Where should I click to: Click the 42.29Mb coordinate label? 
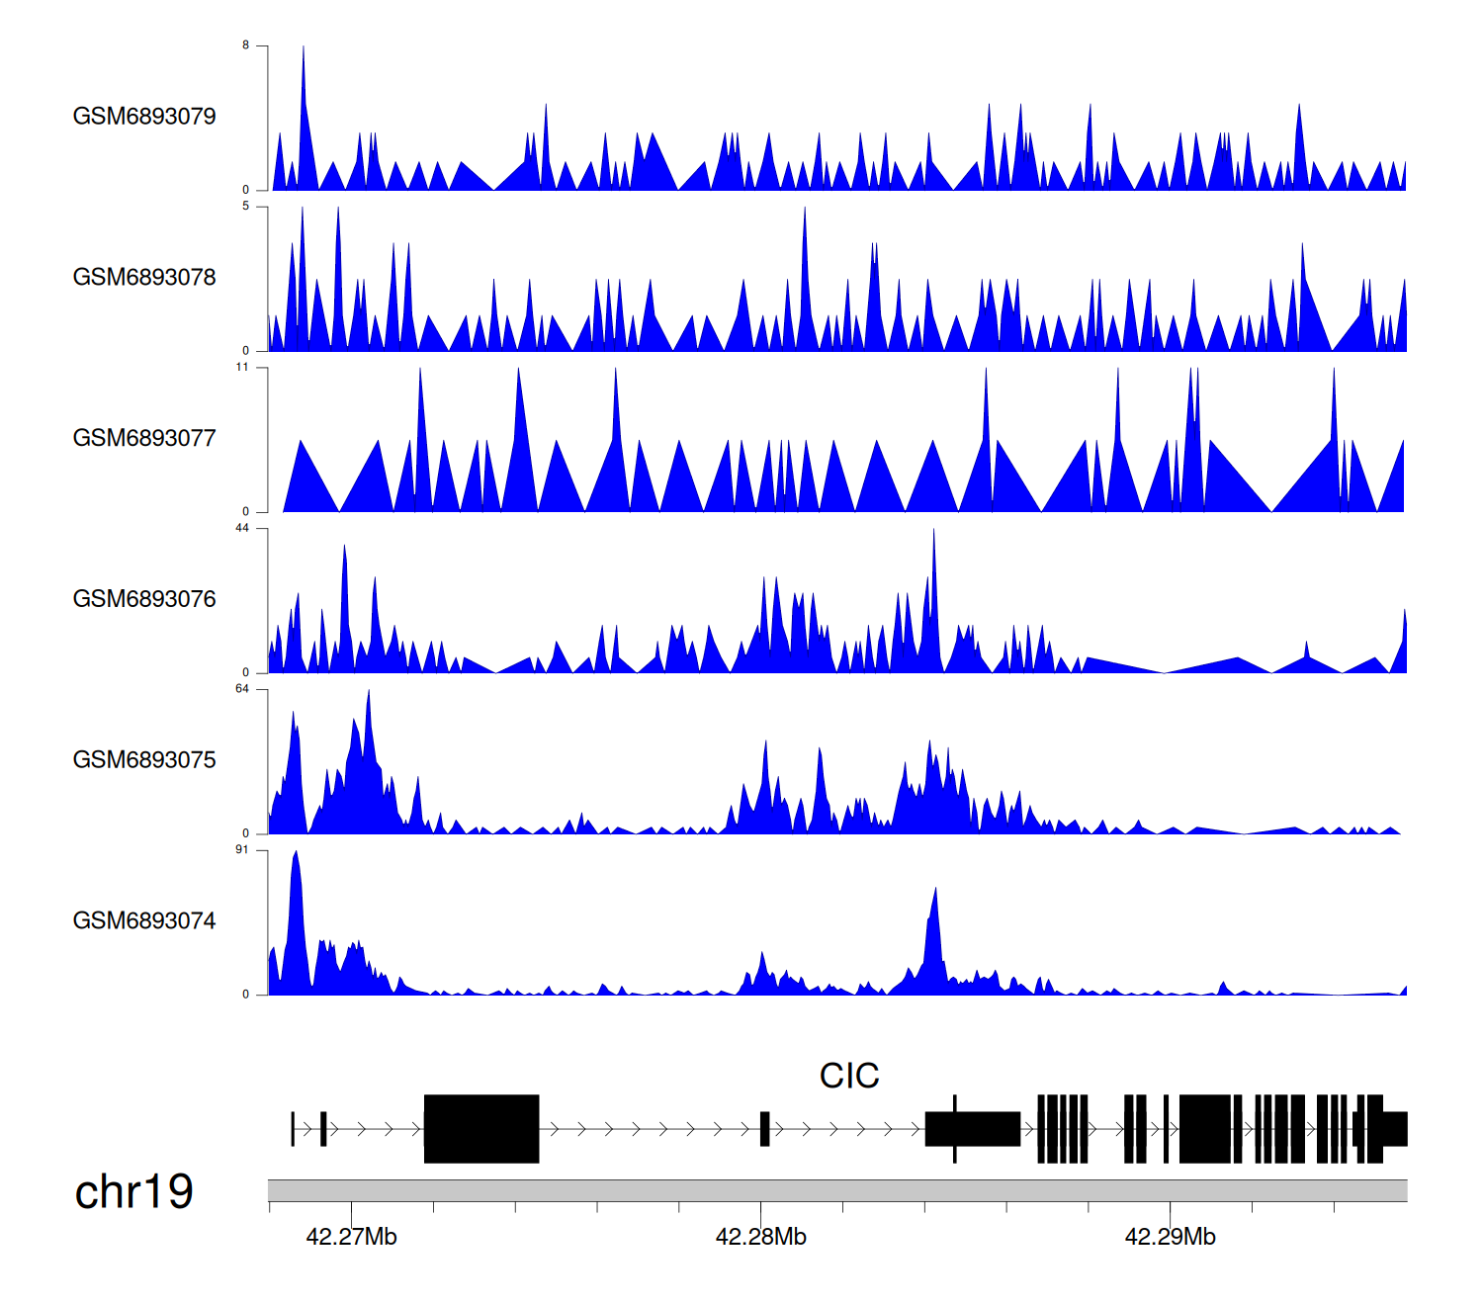tap(1170, 1237)
